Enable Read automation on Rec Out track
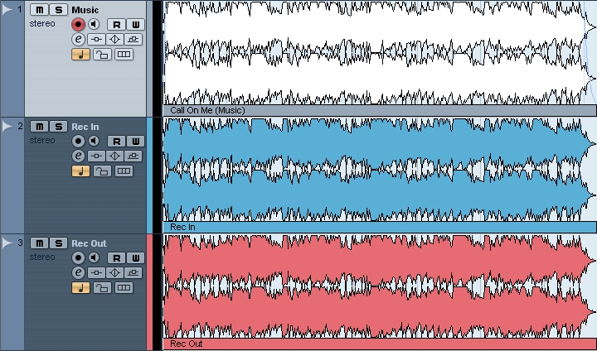 [x=117, y=257]
